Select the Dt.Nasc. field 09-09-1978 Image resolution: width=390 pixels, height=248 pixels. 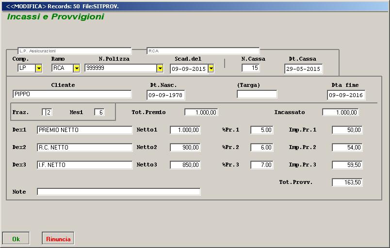point(165,95)
